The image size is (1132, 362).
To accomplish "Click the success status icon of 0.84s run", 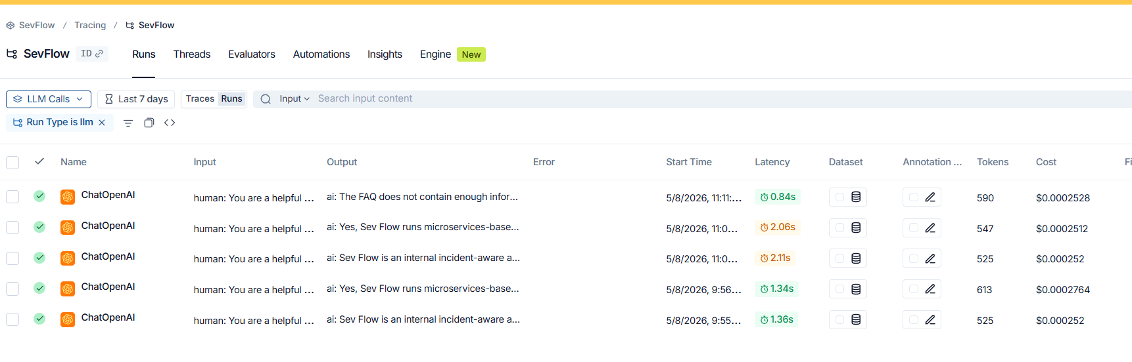I will point(39,196).
